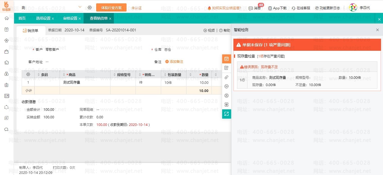The width and height of the screenshot is (383, 175).
Task: Click the teal expand fullscreen icon
Action: tap(226, 114)
